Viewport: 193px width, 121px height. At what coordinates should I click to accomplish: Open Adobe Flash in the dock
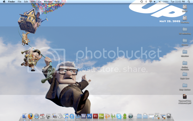point(95,116)
